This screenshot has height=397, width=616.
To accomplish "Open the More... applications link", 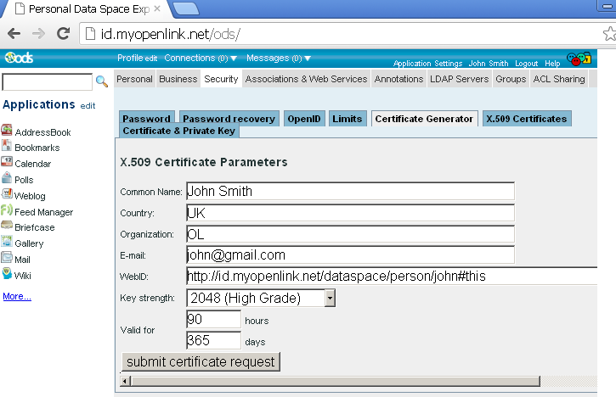I will pyautogui.click(x=17, y=296).
